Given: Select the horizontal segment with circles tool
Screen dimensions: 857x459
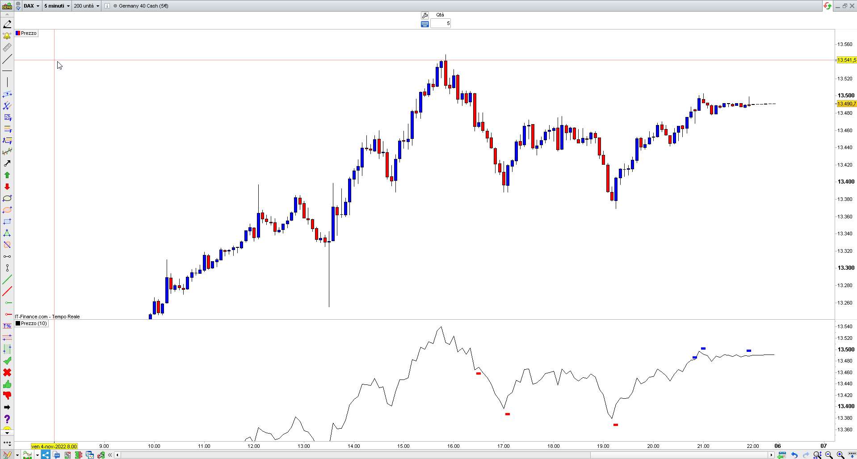Looking at the screenshot, I should (7, 257).
